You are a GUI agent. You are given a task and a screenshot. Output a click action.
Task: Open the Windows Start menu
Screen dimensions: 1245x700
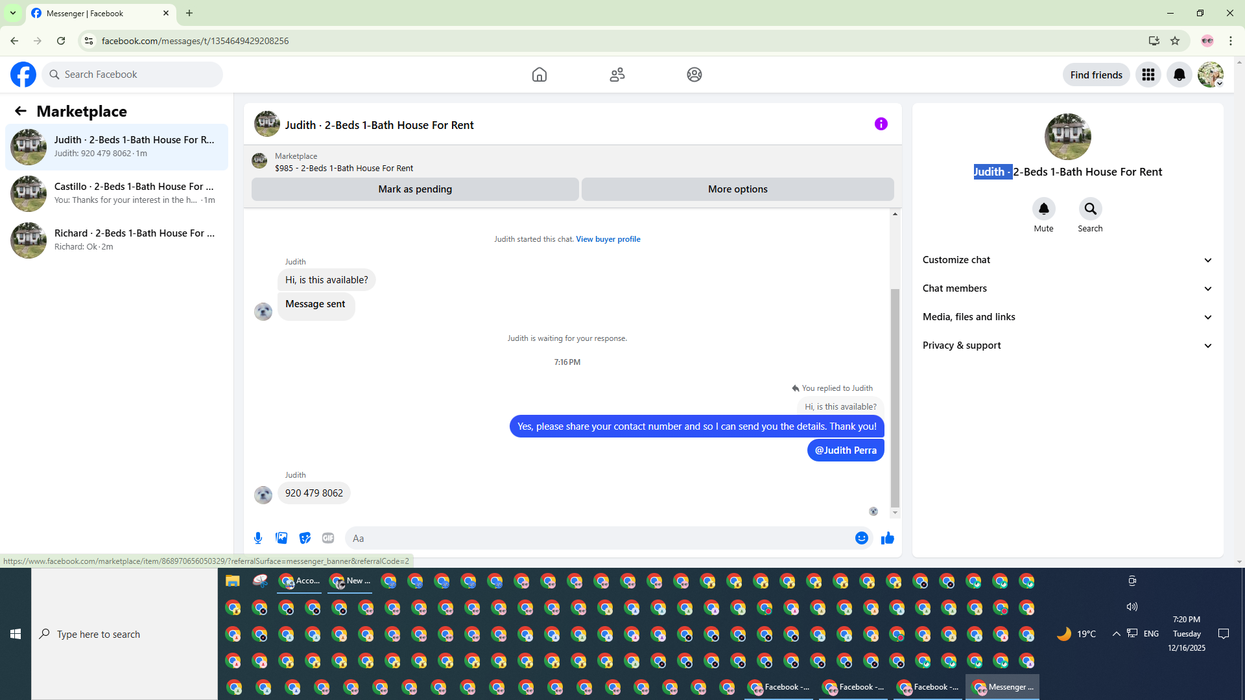coord(16,634)
